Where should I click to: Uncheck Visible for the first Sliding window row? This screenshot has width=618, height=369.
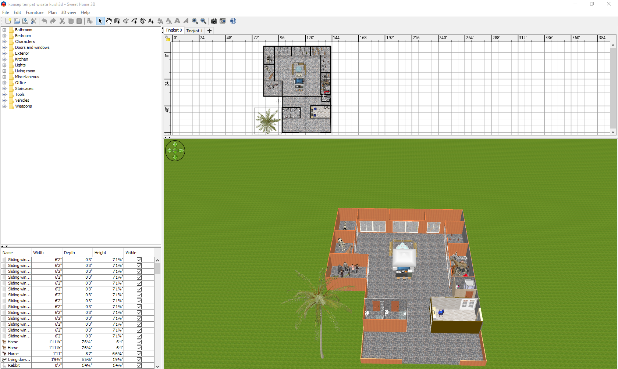point(139,260)
